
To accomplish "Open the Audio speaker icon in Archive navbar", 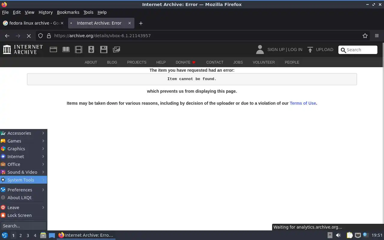I will pos(91,49).
